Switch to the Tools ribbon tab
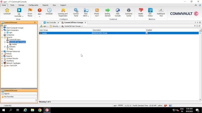This screenshot has width=202, height=113. coord(12,5)
